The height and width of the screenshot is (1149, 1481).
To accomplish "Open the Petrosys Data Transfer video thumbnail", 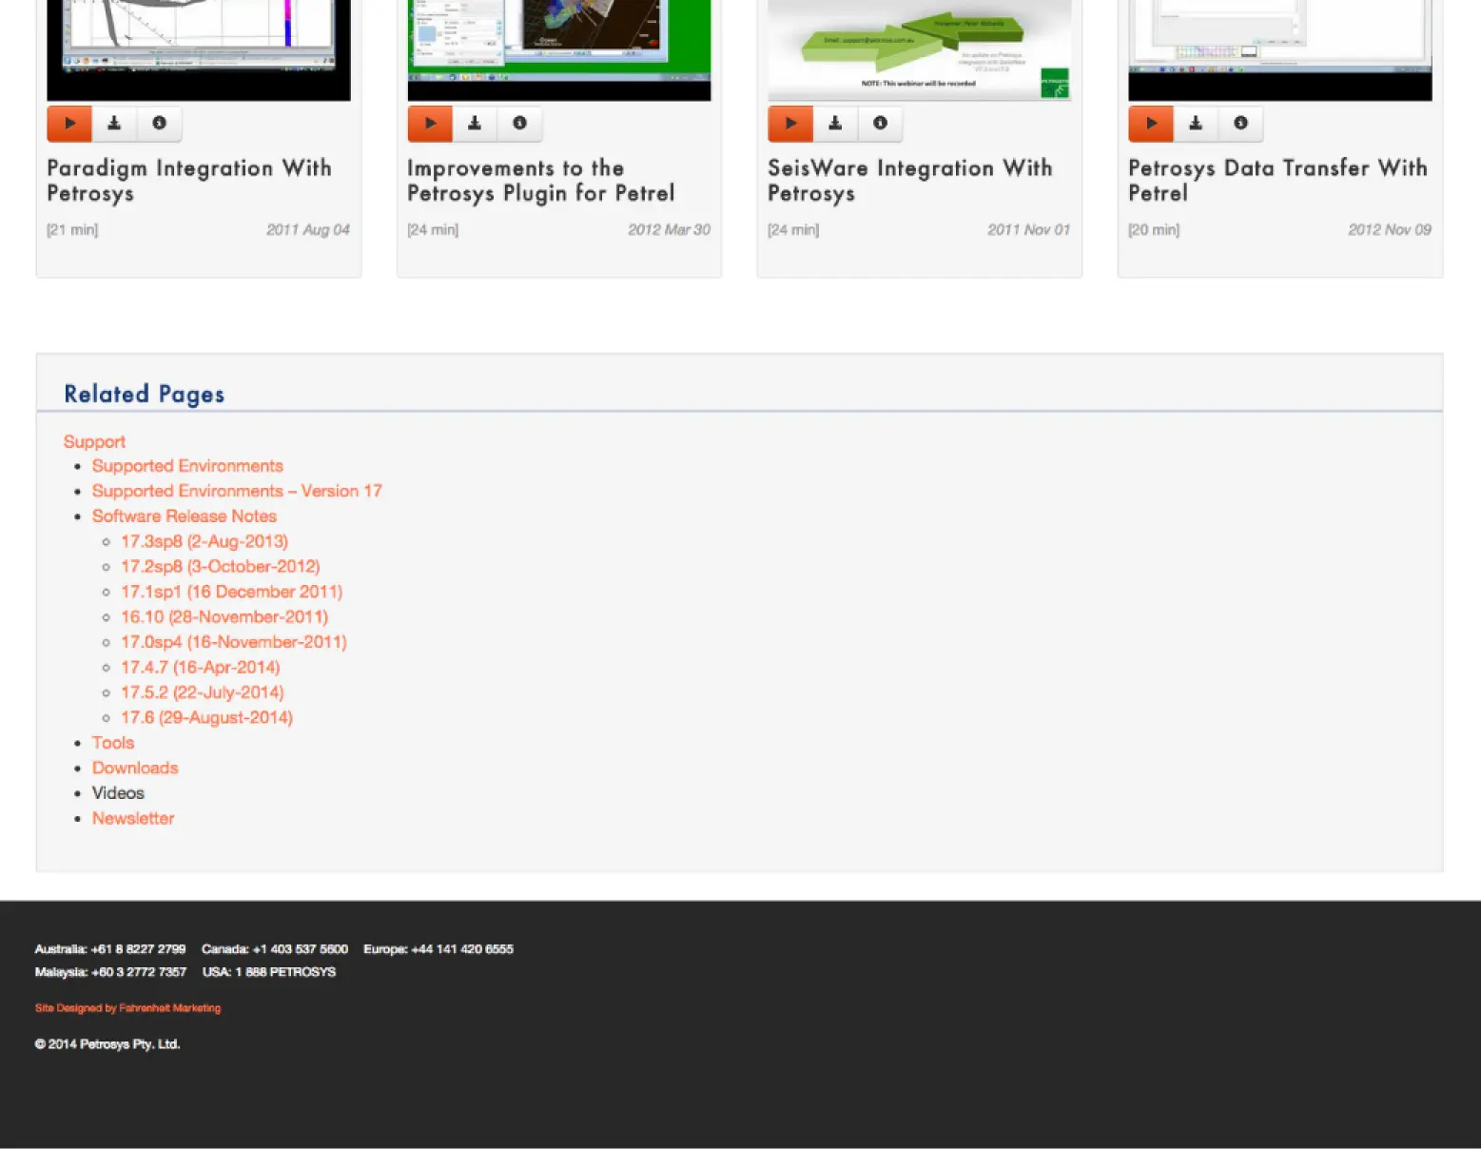I will coord(1280,49).
